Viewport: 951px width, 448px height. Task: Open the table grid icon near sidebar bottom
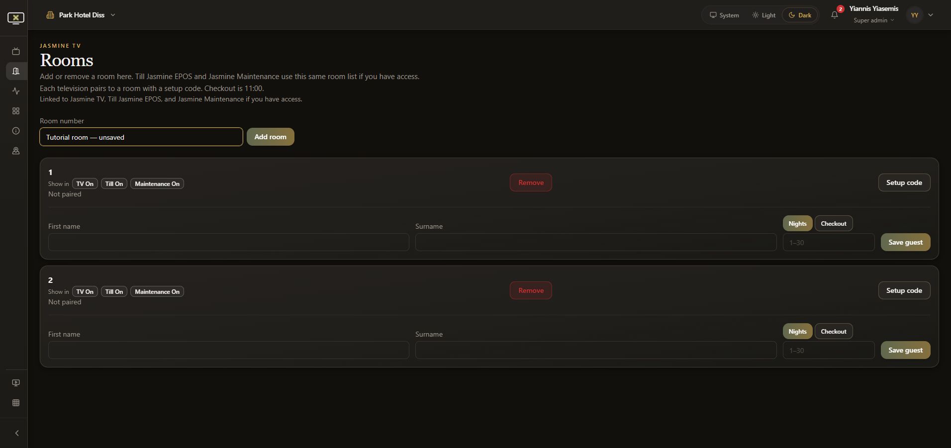click(x=16, y=403)
